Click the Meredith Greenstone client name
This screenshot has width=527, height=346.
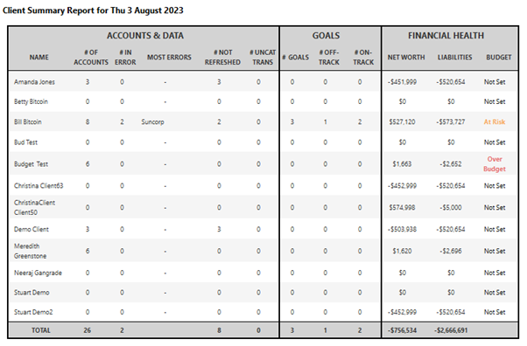[31, 251]
